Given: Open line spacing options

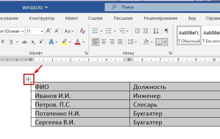Looking at the screenshot, I should [x=131, y=42].
